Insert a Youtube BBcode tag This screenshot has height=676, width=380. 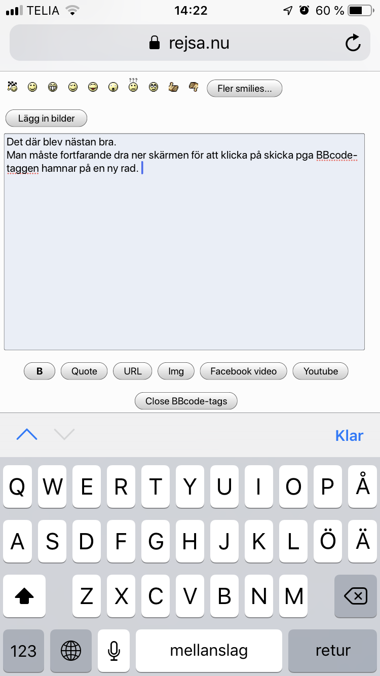pos(321,371)
